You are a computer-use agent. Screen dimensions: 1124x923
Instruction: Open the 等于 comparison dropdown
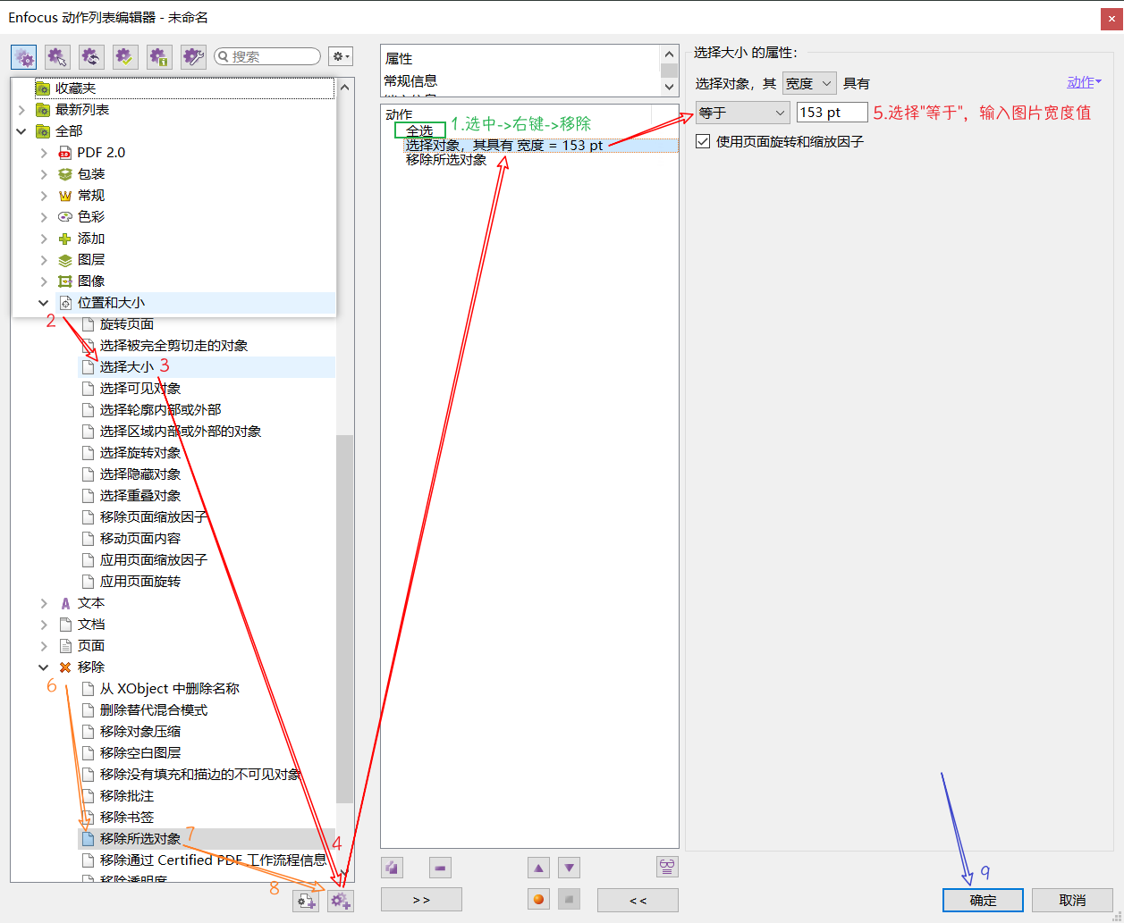tap(743, 113)
